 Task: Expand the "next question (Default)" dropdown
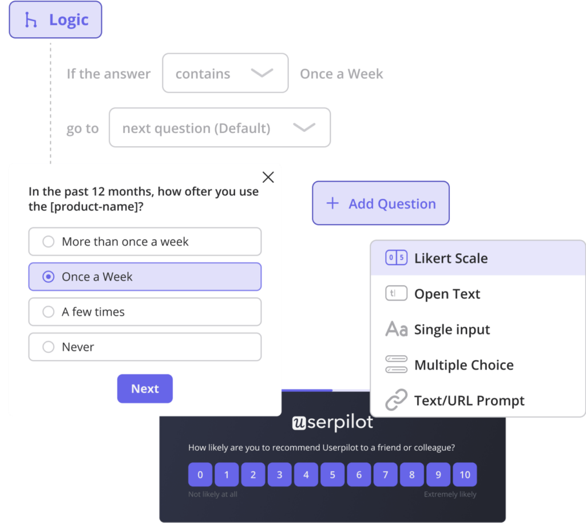219,128
